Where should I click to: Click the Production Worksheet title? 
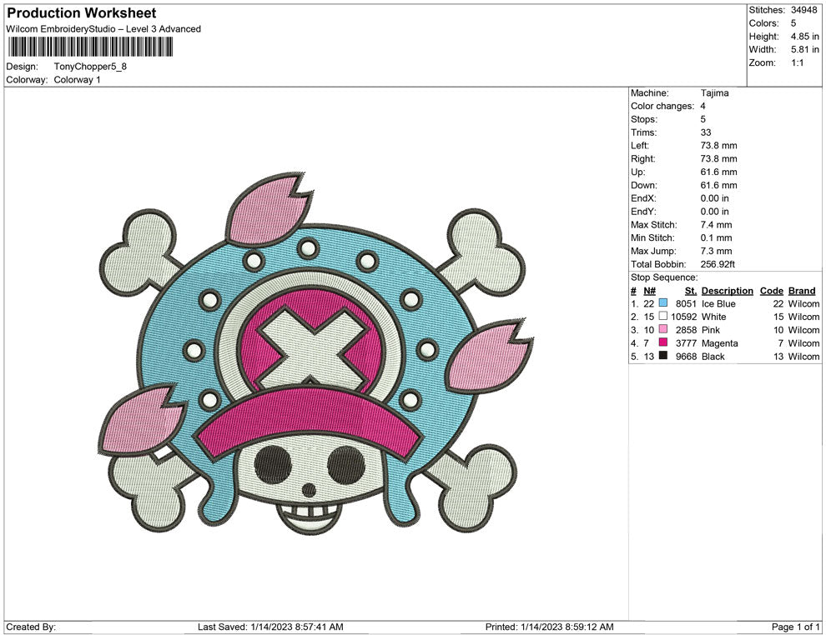81,12
